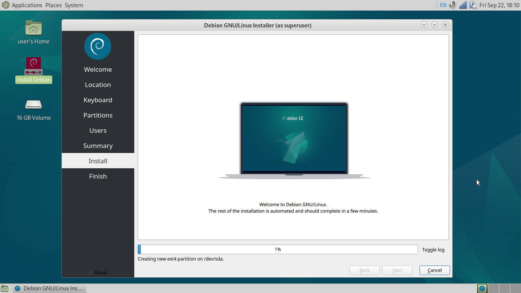Screen dimensions: 521x293
Task: Open the Applications menu
Action: [27, 5]
